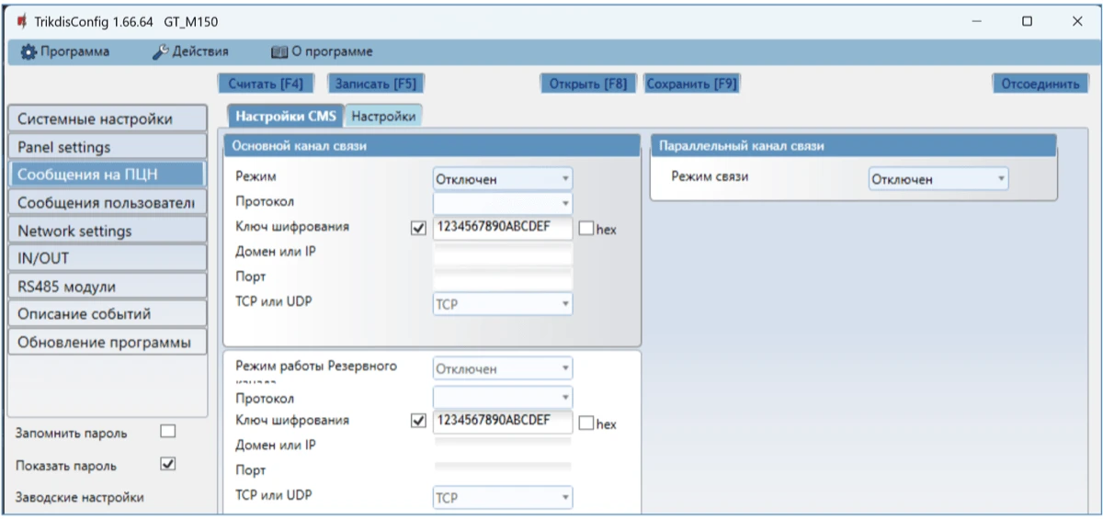Switch to the Настройки tab
This screenshot has height=519, width=1103.
click(x=383, y=117)
